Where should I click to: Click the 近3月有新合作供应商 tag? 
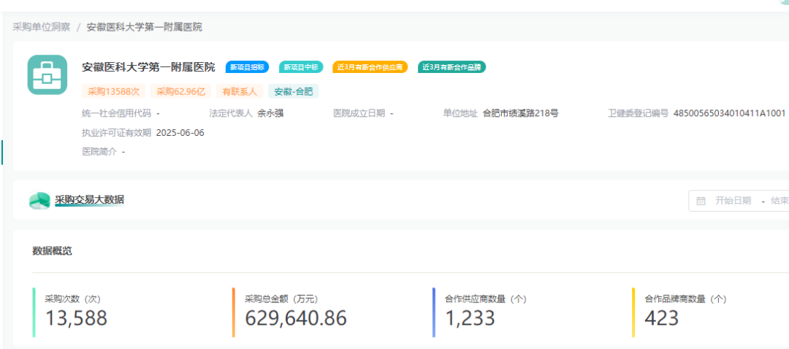(370, 67)
